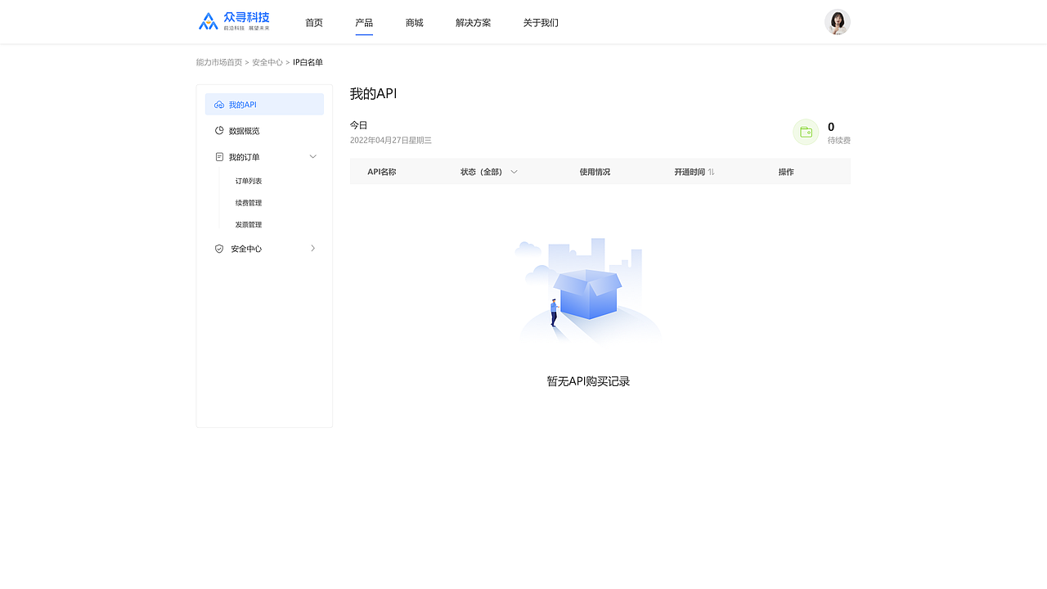
Task: Click the empty box illustration
Action: point(588,294)
